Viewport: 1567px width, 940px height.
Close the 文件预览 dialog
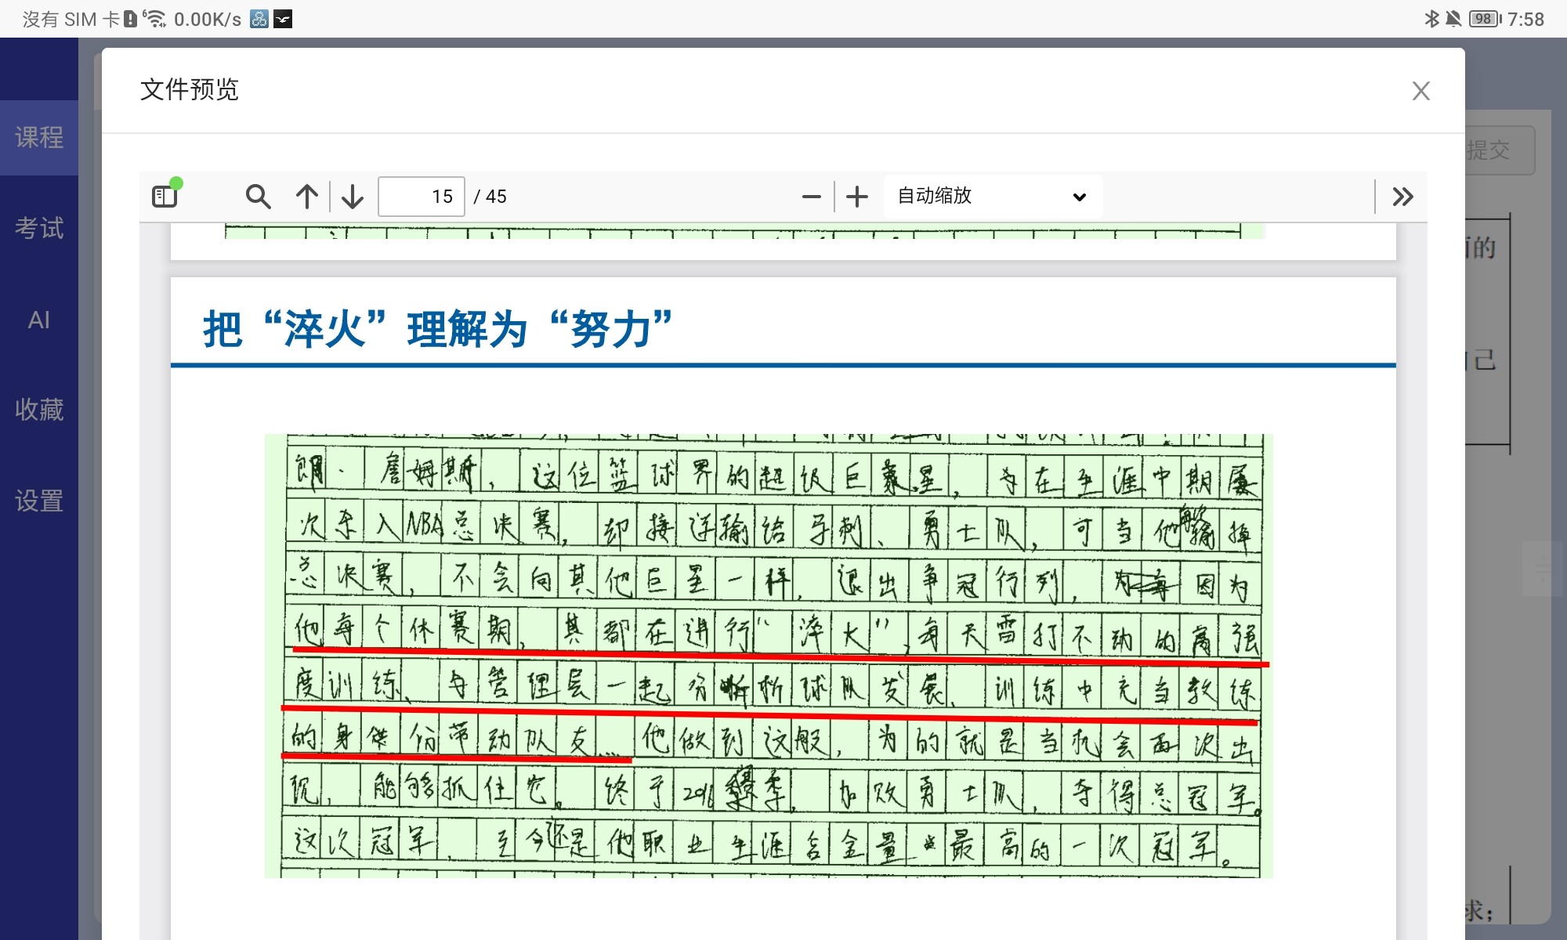[1420, 91]
